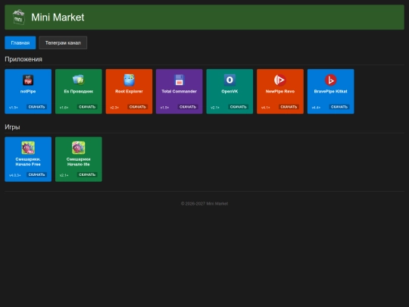The width and height of the screenshot is (409, 307).
Task: Click the Игры section heading
Action: coord(12,127)
